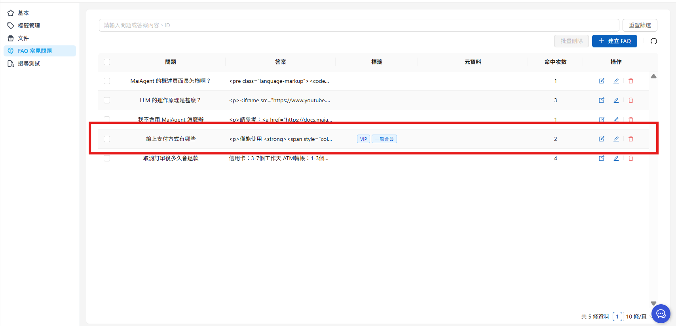Go to 標籤管理 in the sidebar
Viewport: 676px width, 326px height.
click(29, 26)
